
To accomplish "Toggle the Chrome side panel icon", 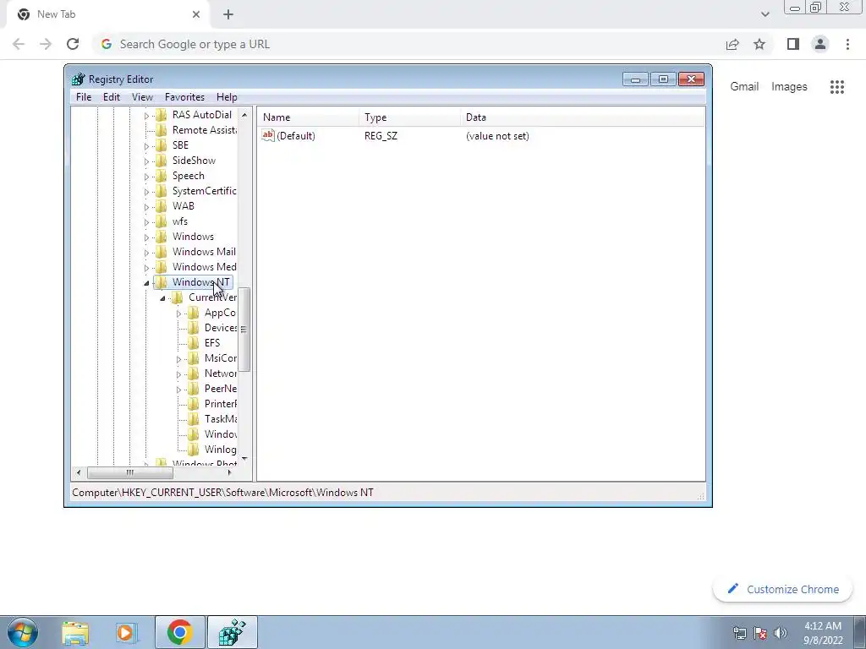I will pos(793,44).
